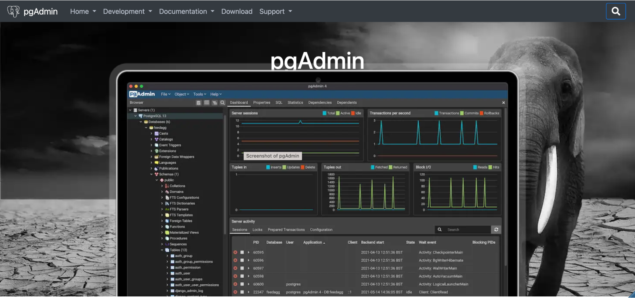Expand the Foreign Data Wrappers node
Image resolution: width=635 pixels, height=298 pixels.
[x=151, y=157]
